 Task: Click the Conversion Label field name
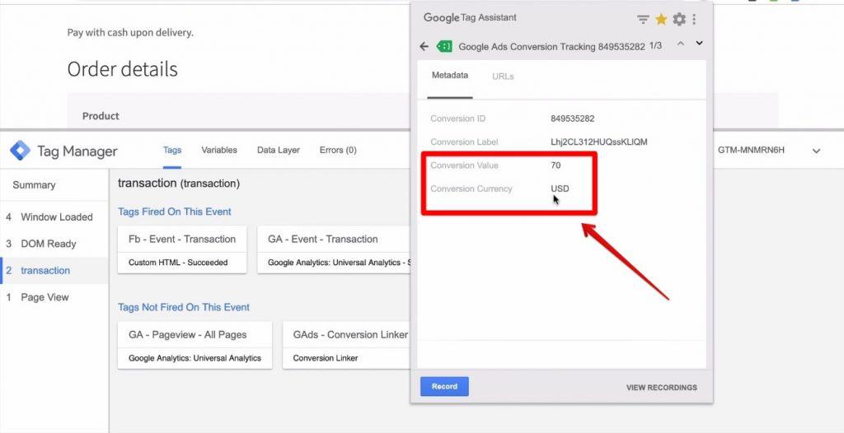click(464, 142)
